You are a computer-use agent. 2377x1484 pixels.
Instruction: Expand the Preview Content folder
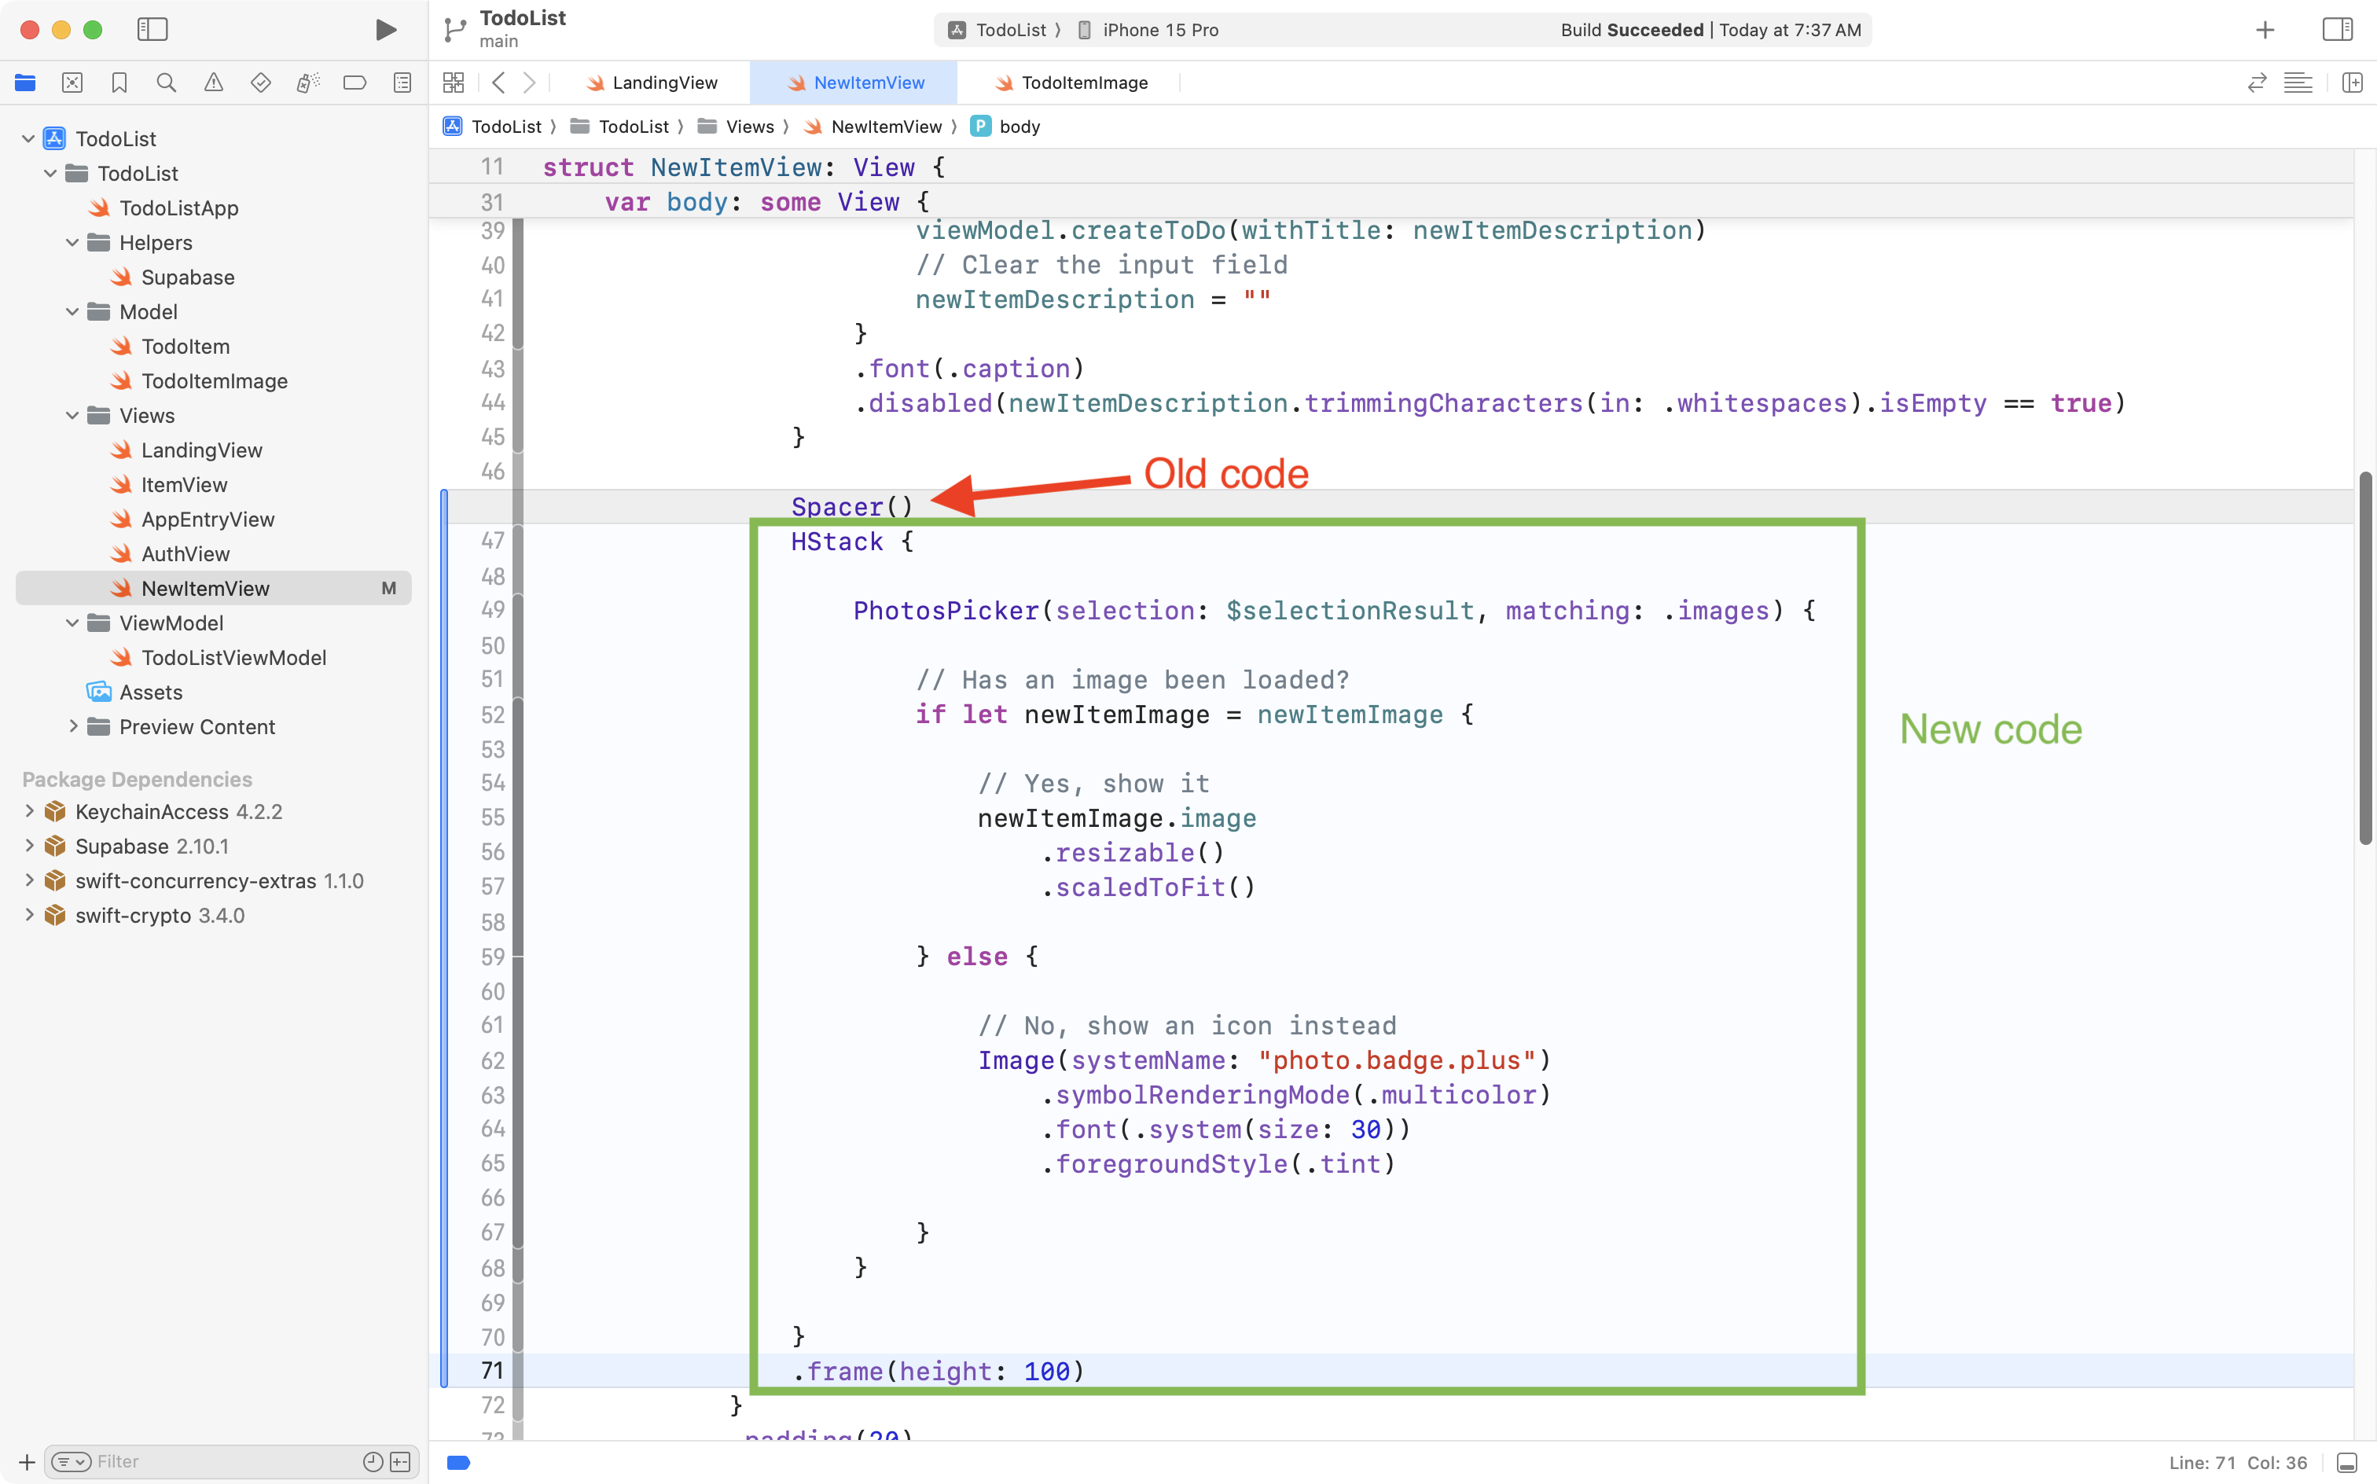click(x=74, y=726)
